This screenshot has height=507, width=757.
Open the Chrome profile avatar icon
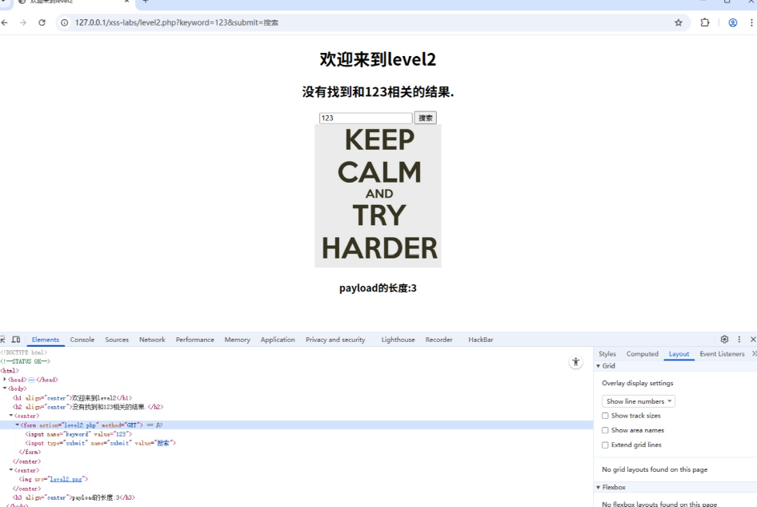732,22
